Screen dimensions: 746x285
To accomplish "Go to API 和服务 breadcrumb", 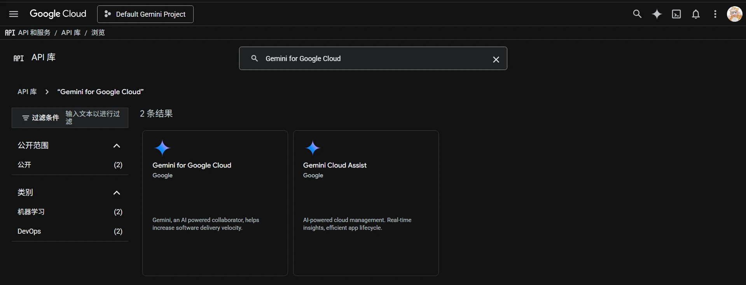I will coord(34,33).
